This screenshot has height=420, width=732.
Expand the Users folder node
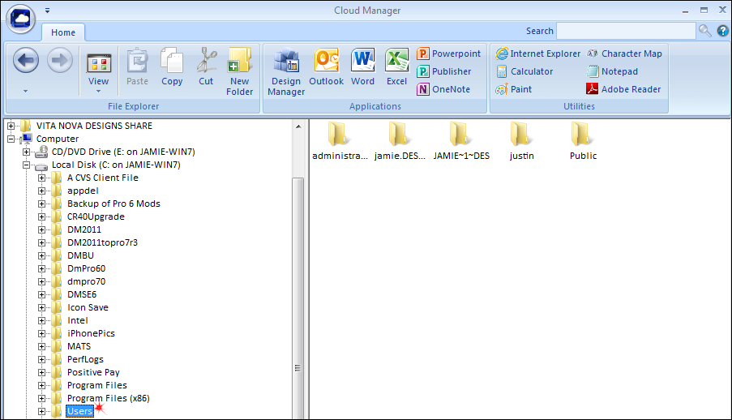click(42, 412)
